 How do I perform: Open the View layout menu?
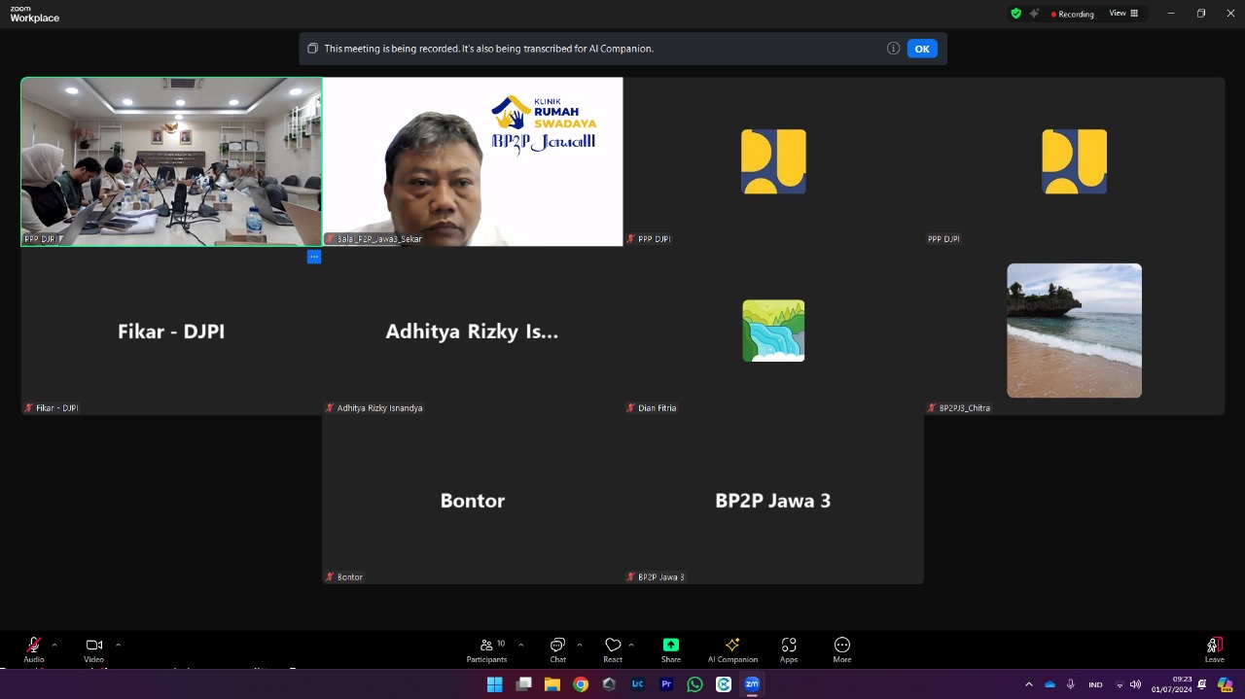[x=1124, y=14]
